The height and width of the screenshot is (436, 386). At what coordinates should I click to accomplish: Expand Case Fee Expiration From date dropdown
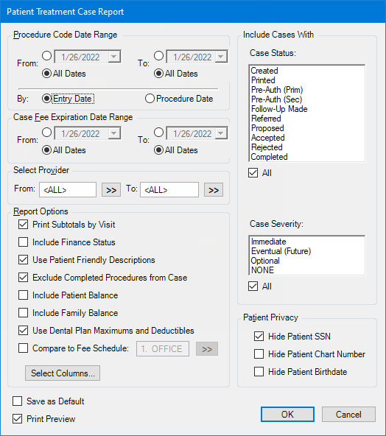pyautogui.click(x=113, y=133)
